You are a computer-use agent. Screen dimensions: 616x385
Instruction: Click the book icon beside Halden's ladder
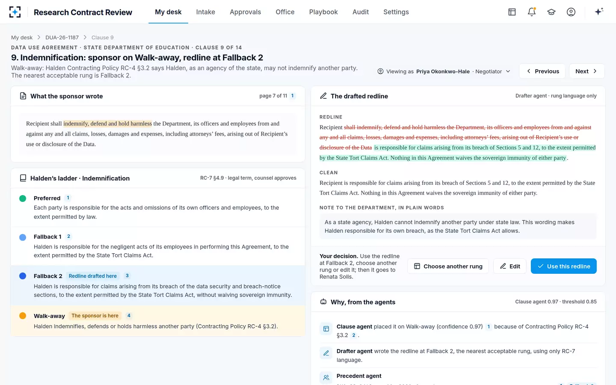23,178
